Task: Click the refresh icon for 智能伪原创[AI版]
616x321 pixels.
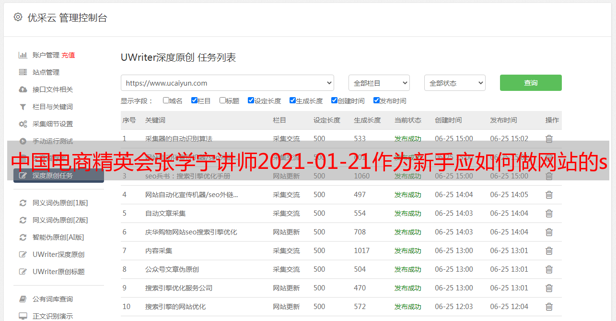Action: [23, 237]
